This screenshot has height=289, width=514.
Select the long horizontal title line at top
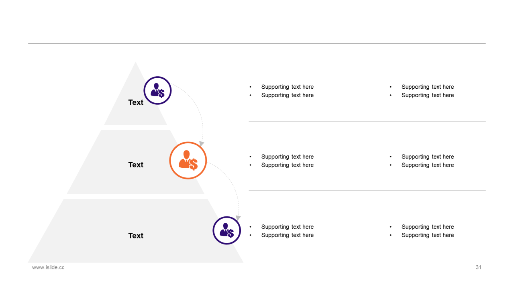257,43
